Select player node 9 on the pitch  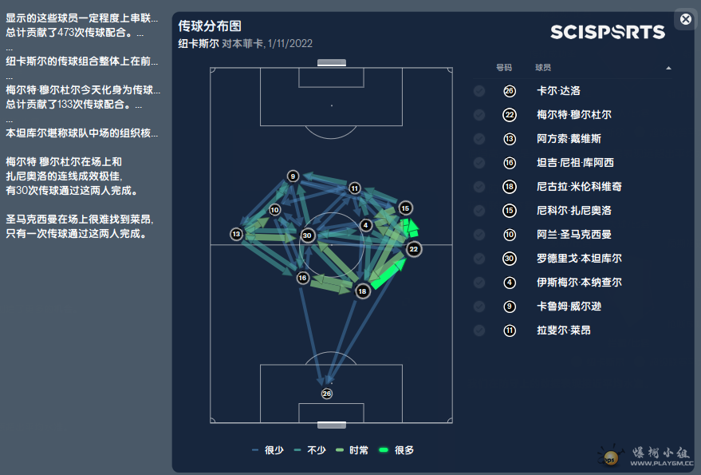(293, 176)
